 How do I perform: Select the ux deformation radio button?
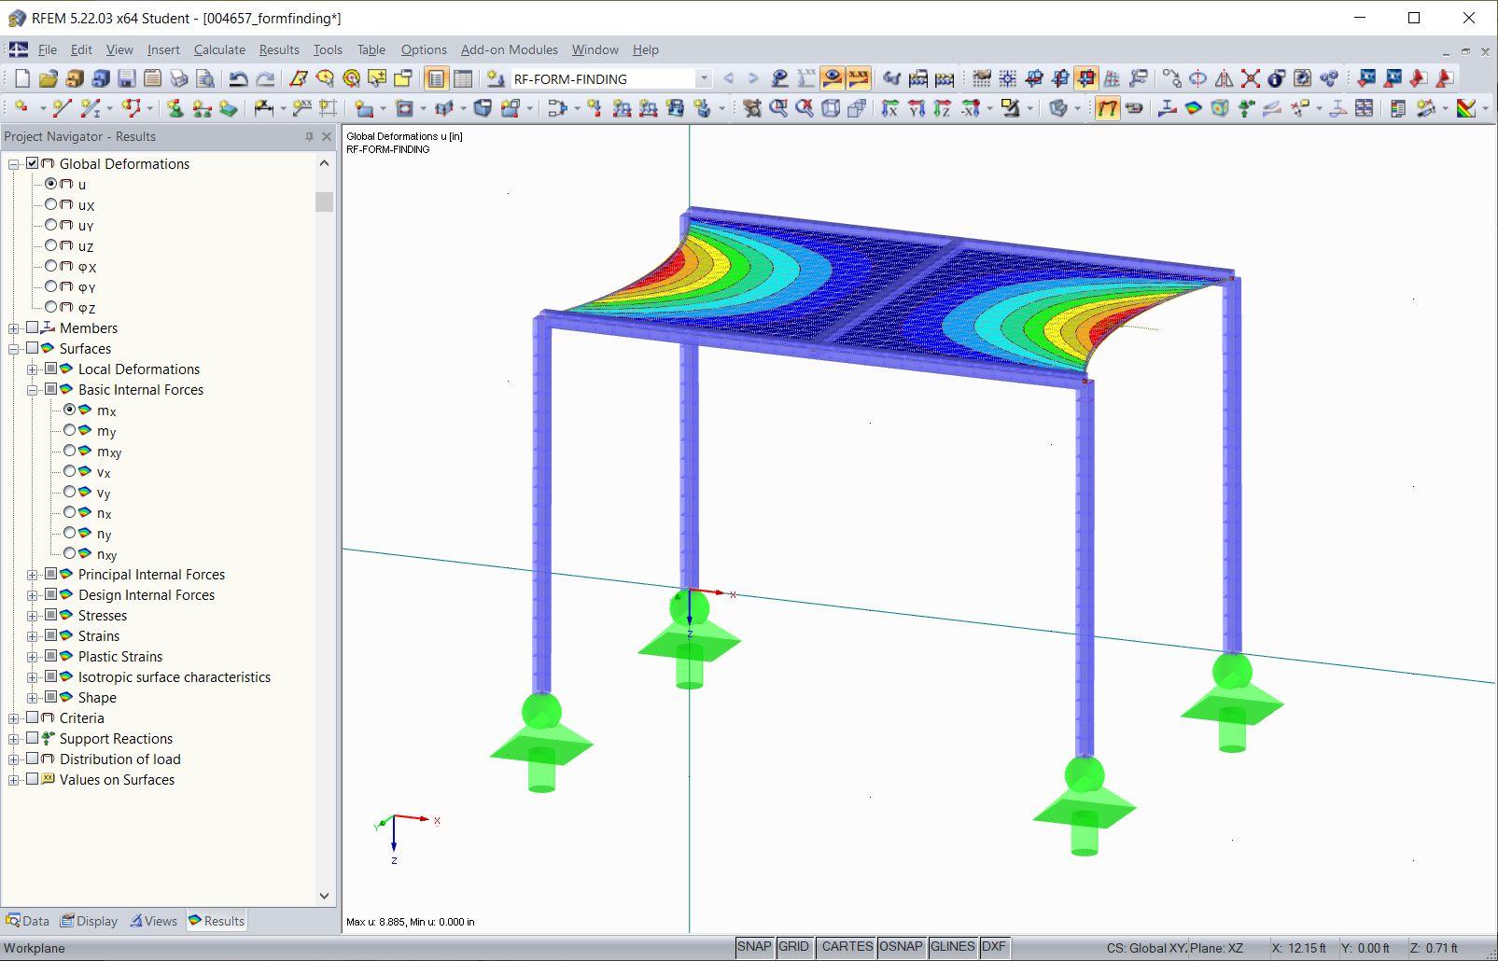tap(51, 204)
